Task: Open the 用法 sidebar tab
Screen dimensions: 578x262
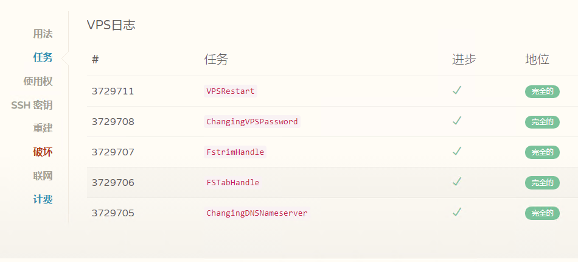Action: [x=43, y=34]
